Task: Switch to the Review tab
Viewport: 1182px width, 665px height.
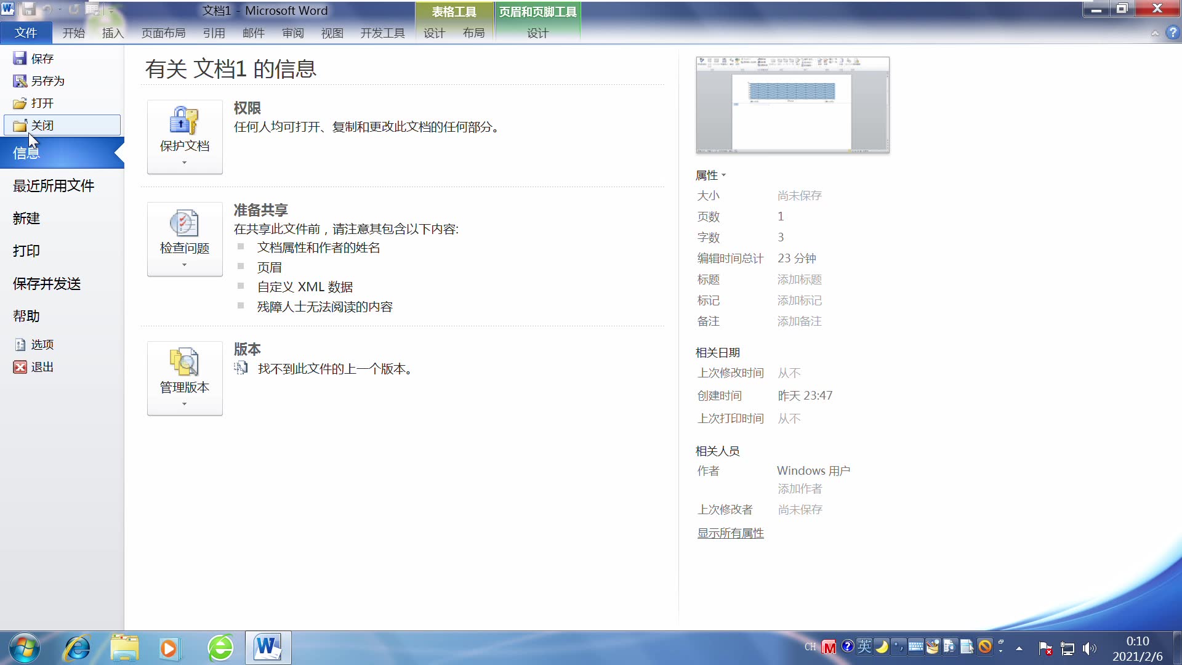Action: pos(292,33)
